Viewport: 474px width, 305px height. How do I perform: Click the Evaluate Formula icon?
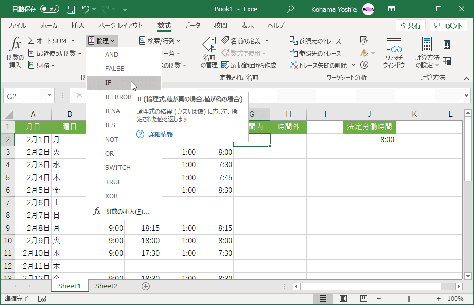(x=364, y=65)
